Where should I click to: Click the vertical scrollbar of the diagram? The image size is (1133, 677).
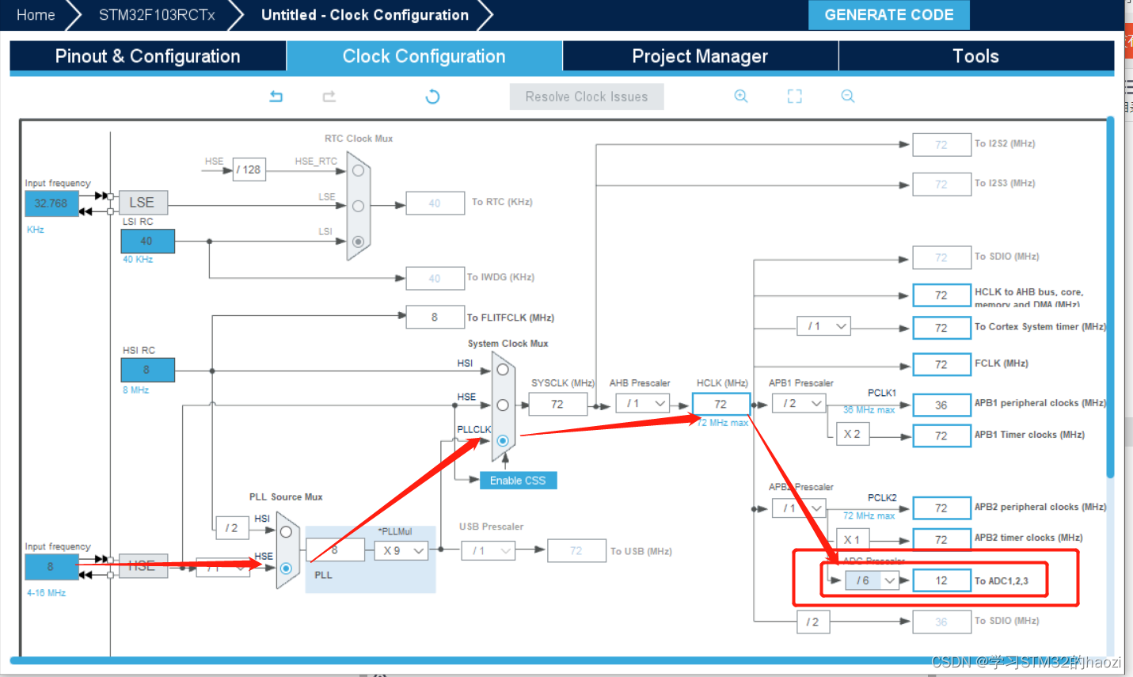1110,298
